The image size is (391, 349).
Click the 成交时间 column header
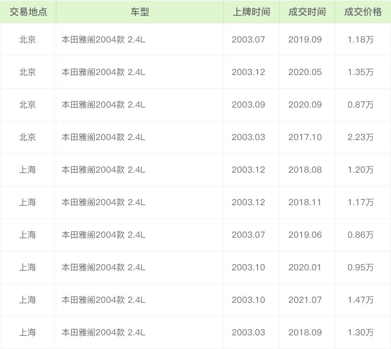click(307, 12)
